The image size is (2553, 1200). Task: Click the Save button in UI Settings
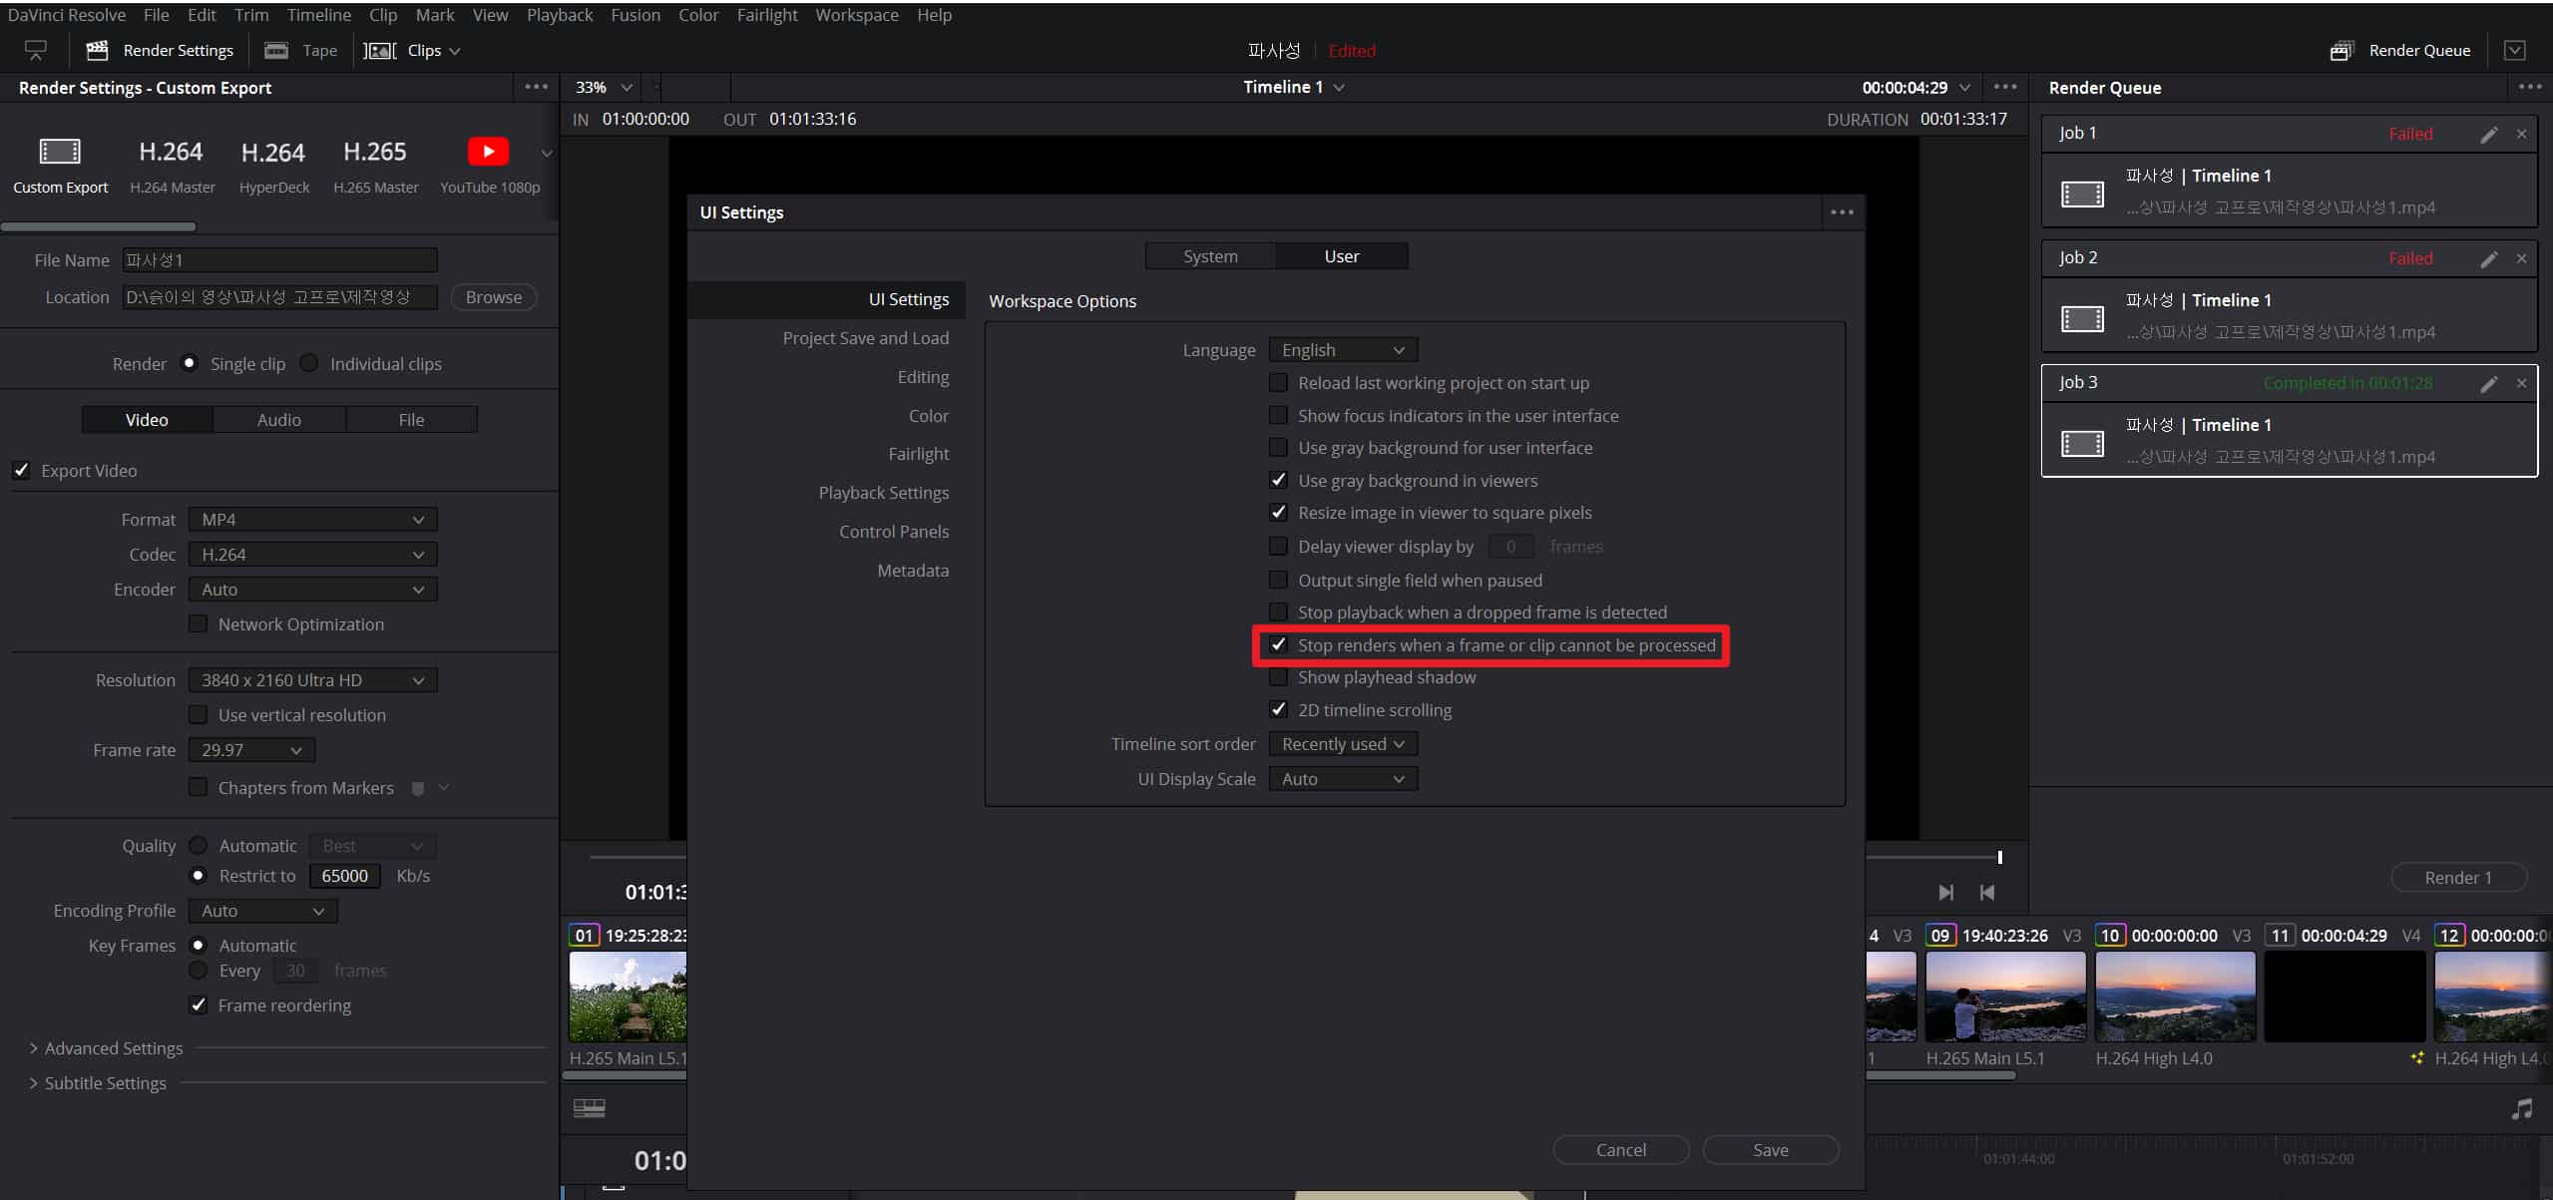pyautogui.click(x=1770, y=1150)
